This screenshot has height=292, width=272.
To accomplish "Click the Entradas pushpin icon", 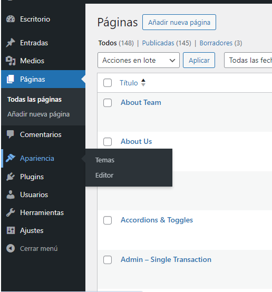I will click(x=11, y=43).
